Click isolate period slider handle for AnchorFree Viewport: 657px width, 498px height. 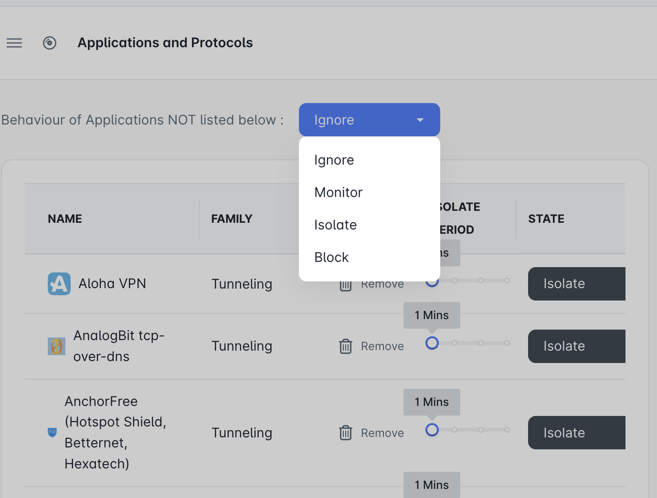pos(432,430)
